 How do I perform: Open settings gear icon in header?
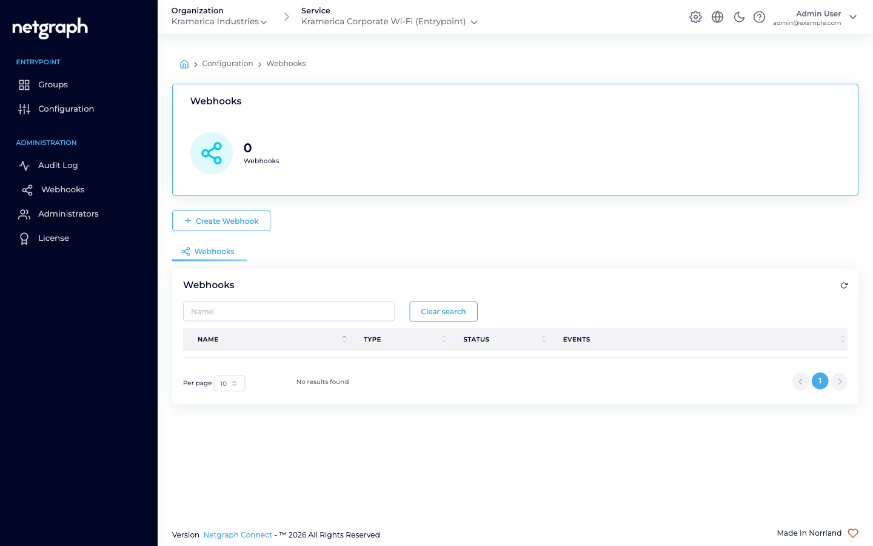(x=696, y=17)
